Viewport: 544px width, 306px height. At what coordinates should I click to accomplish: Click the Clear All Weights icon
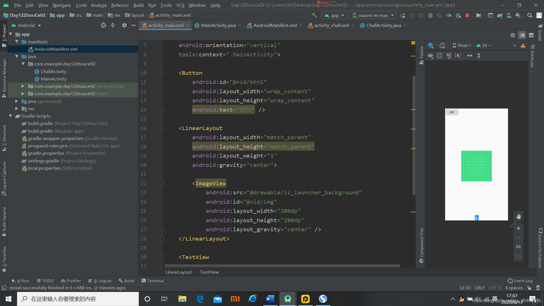(x=458, y=56)
